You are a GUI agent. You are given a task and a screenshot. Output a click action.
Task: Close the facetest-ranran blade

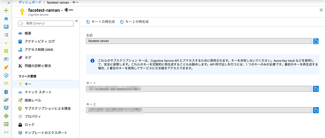(x=321, y=10)
